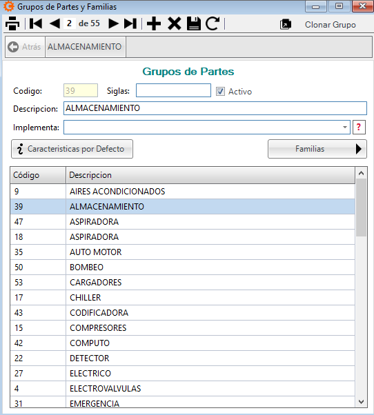Click the list scrollbar down arrow
The height and width of the screenshot is (415, 374).
coord(361,402)
